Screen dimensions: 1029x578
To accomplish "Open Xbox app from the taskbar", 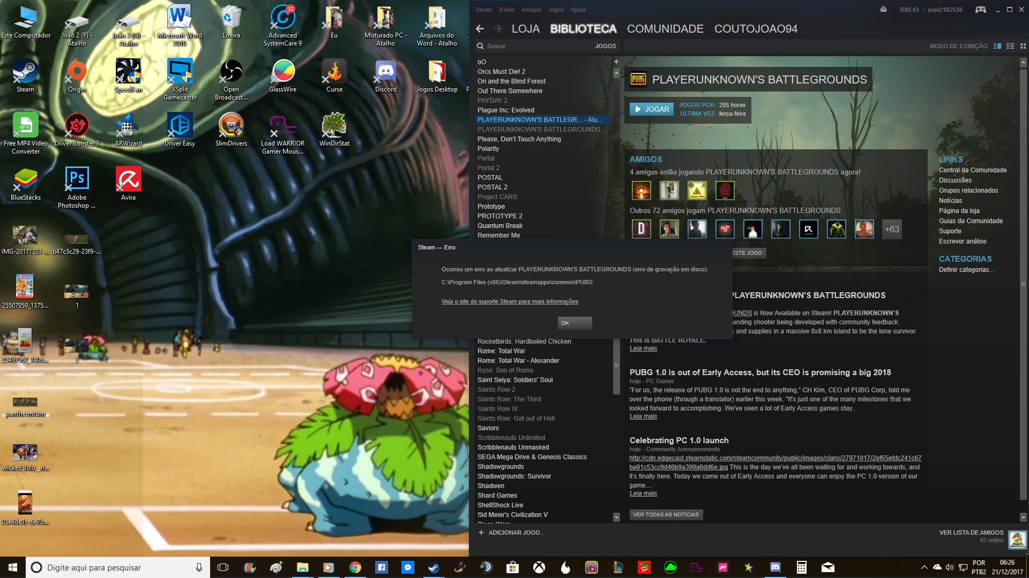I will click(x=539, y=567).
